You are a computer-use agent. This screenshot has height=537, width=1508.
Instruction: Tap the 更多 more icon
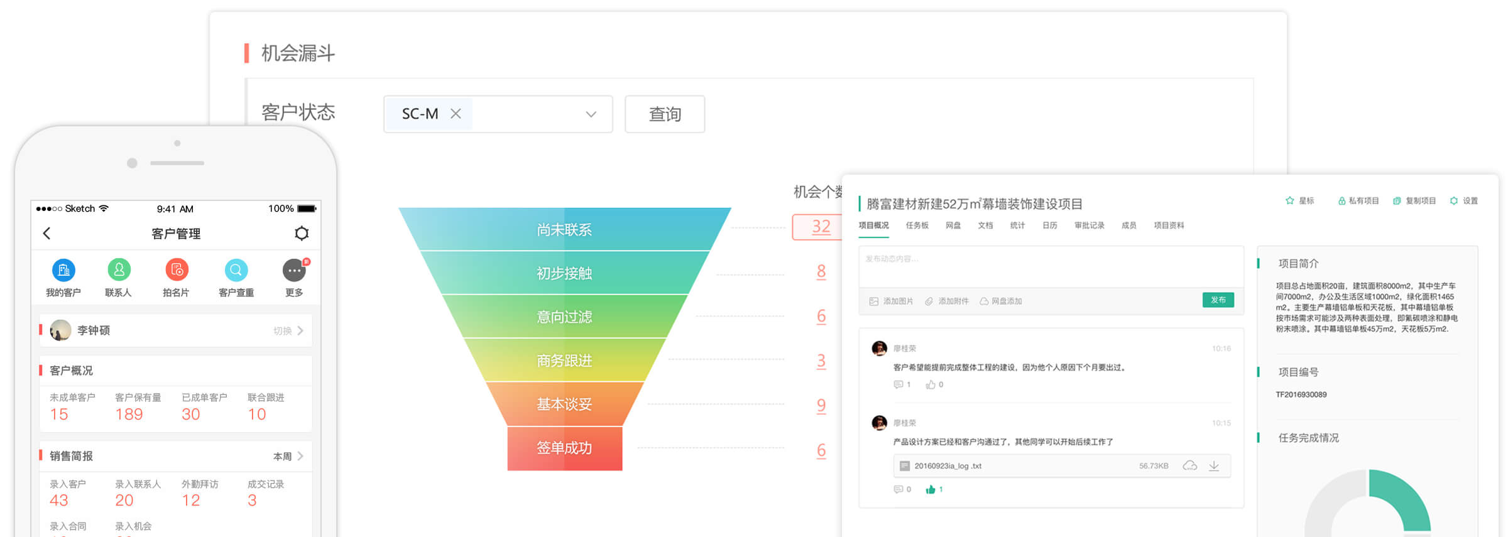294,270
